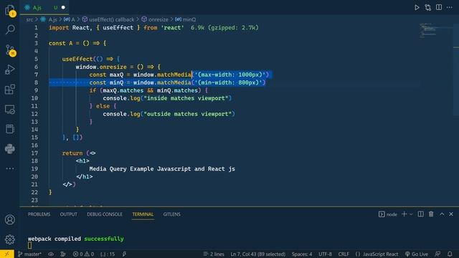Maximize the panel with the up chevron
459x258 pixels.
coord(442,214)
